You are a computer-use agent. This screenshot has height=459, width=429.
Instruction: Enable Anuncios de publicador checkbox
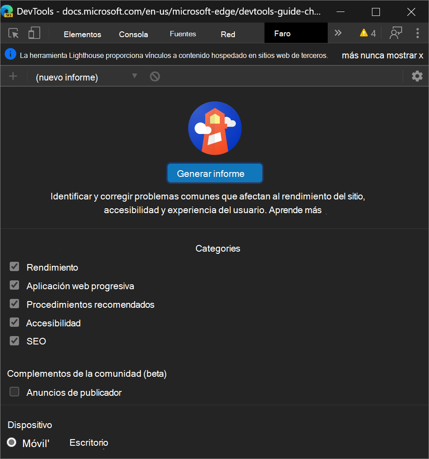tap(14, 392)
